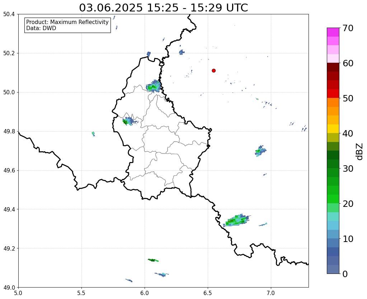Click the 50 tick label on colorbar
The image size is (367, 299).
tap(348, 98)
